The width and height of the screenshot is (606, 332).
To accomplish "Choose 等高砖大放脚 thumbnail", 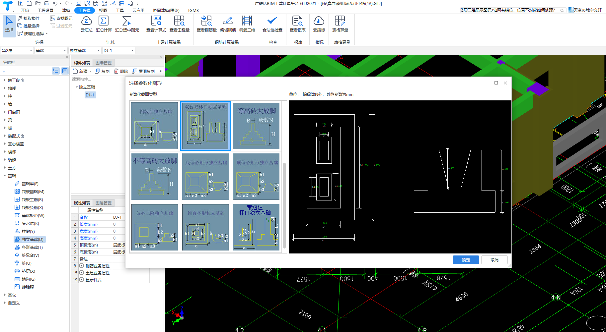I will click(x=256, y=126).
